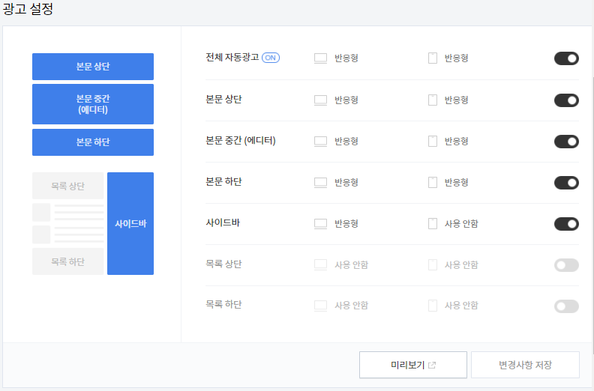This screenshot has height=391, width=594.
Task: Click the mobile icon in 본문 중간 (에디터) row
Action: [x=433, y=142]
